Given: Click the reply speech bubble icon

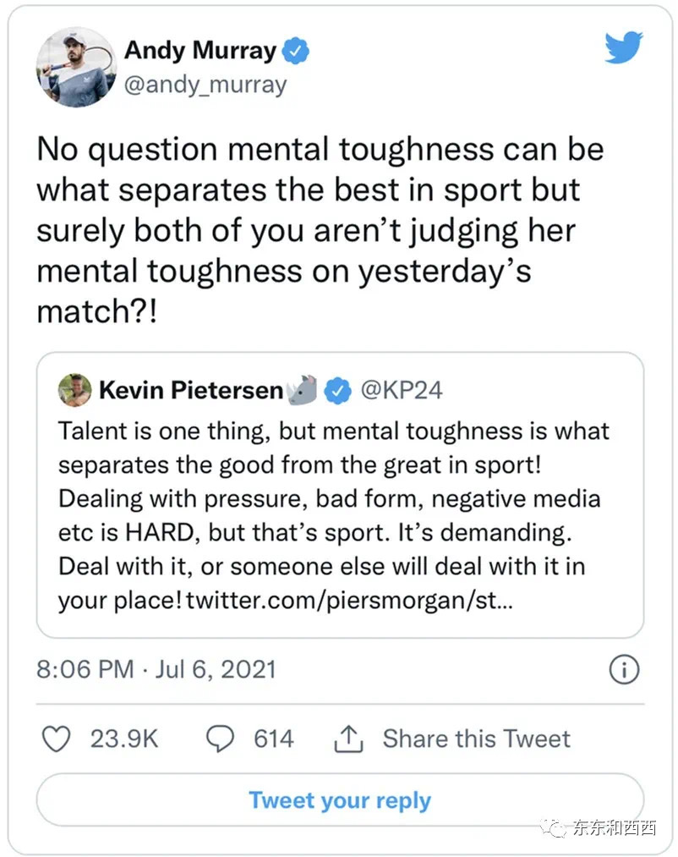Looking at the screenshot, I should tap(221, 739).
